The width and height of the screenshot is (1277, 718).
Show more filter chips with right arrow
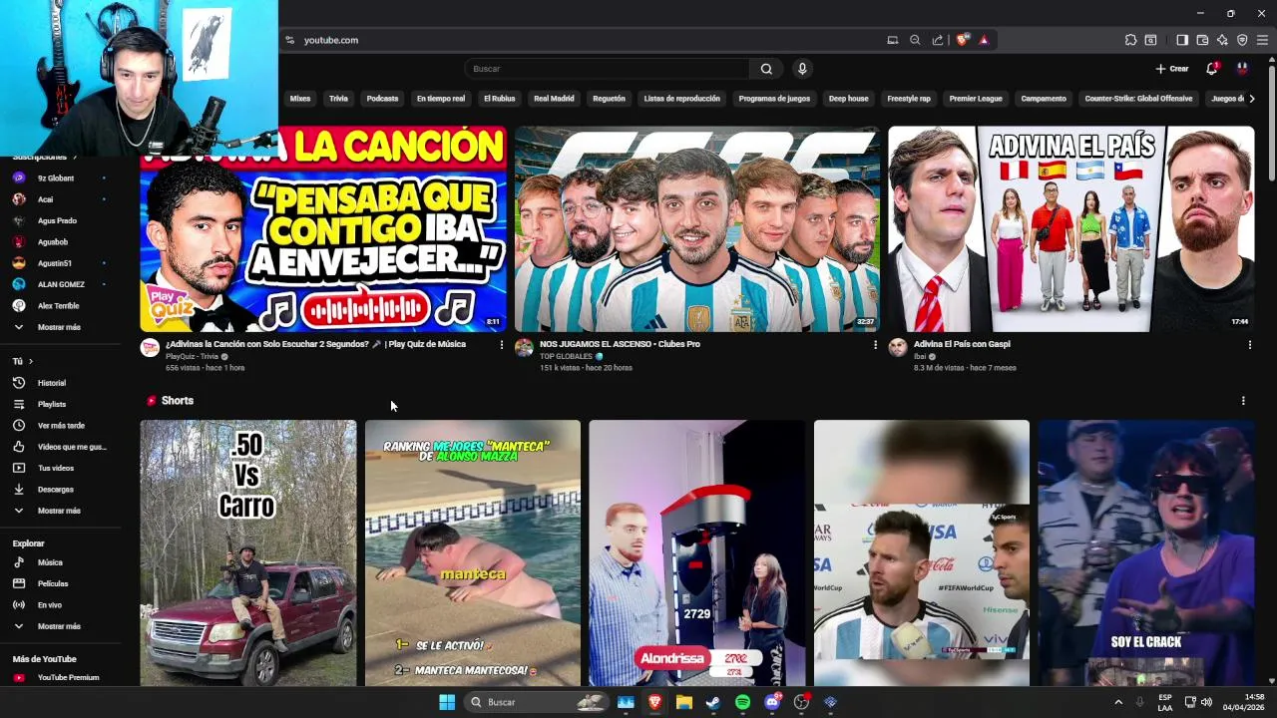[x=1252, y=99]
